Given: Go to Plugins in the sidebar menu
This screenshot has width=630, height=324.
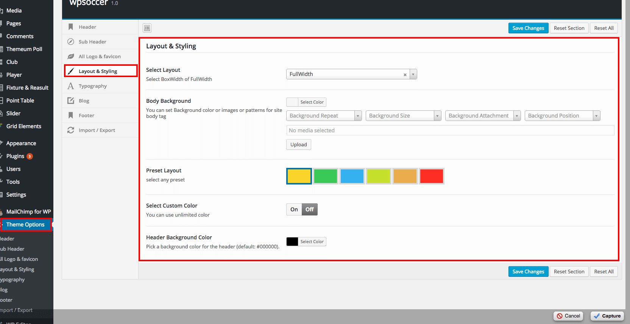Looking at the screenshot, I should coord(15,156).
